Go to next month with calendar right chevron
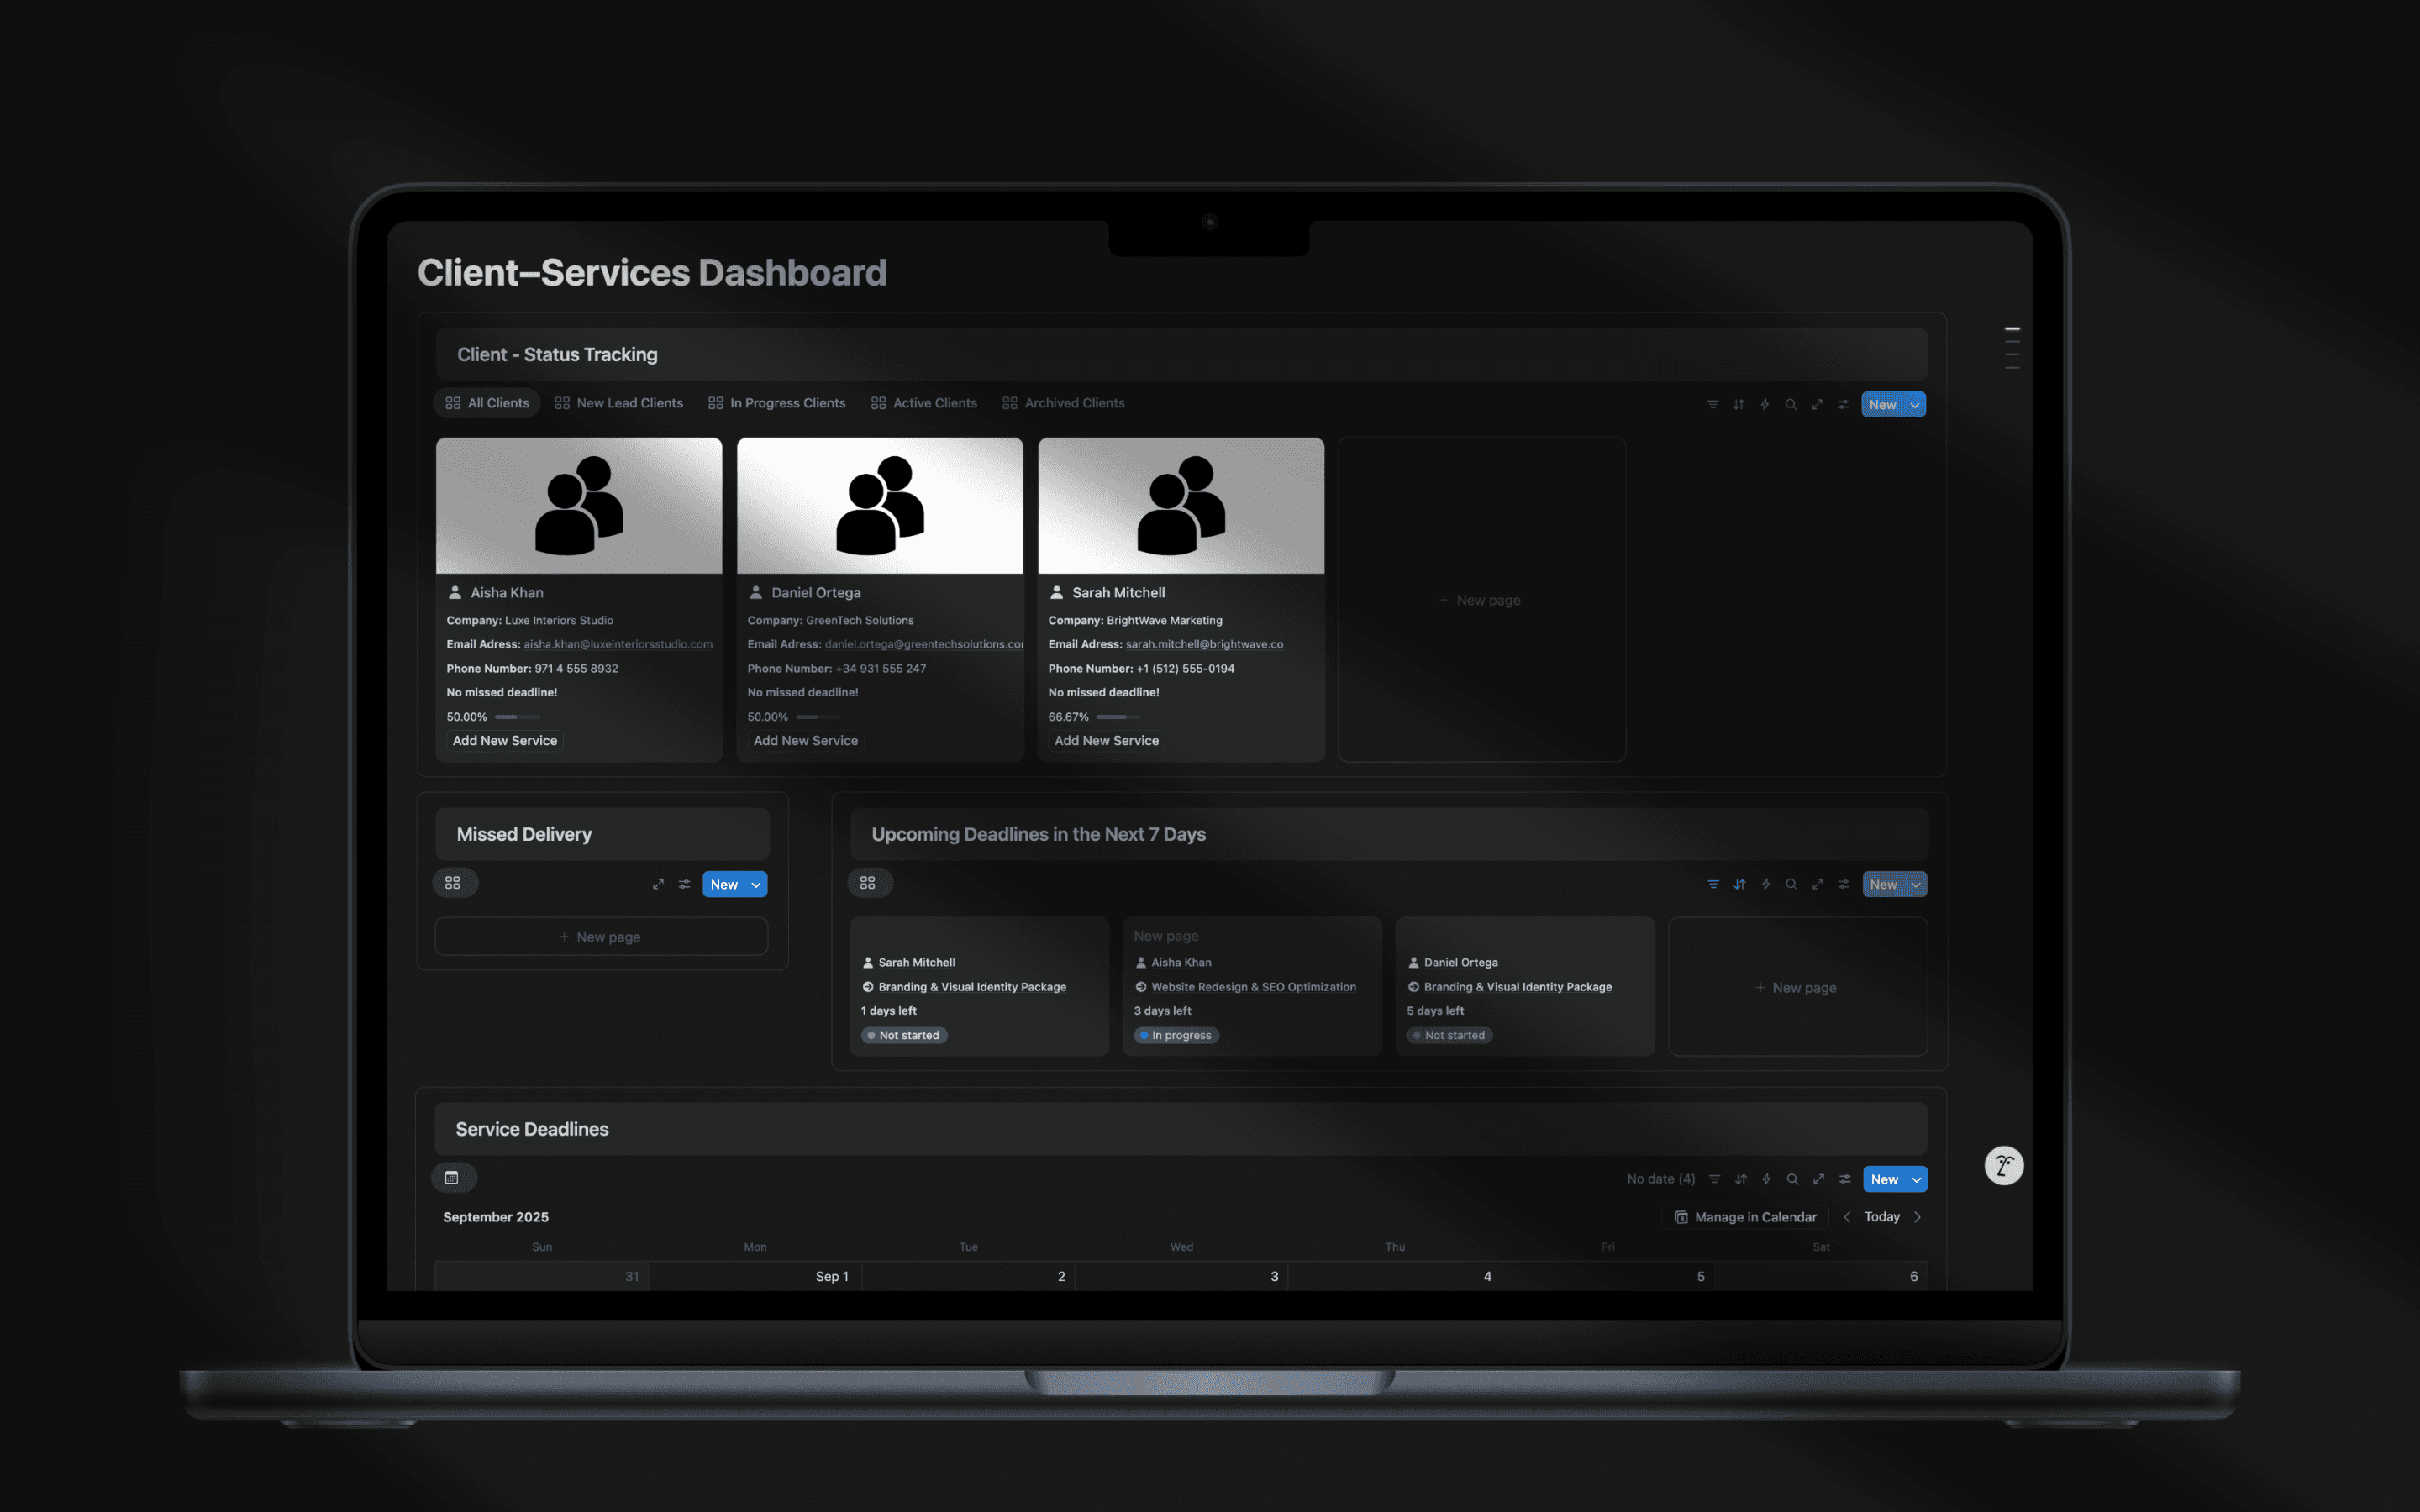 point(1917,1217)
